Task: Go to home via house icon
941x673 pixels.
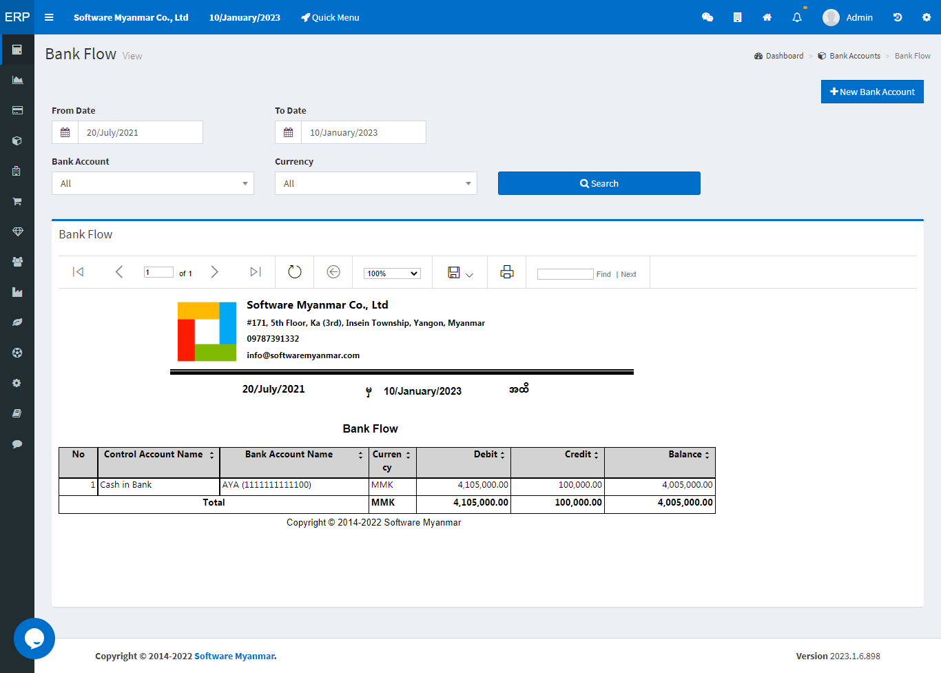Action: (767, 17)
